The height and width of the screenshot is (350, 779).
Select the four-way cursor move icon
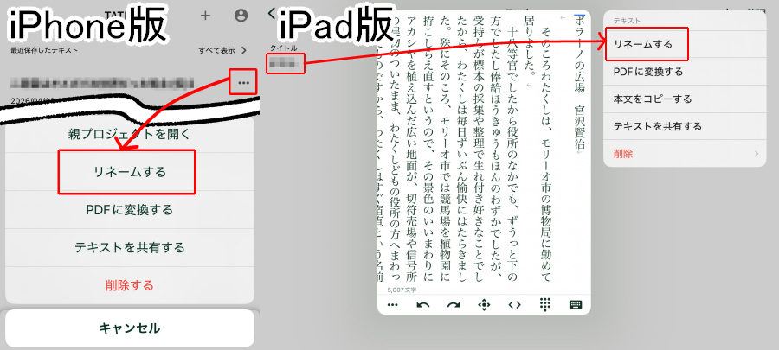point(484,304)
